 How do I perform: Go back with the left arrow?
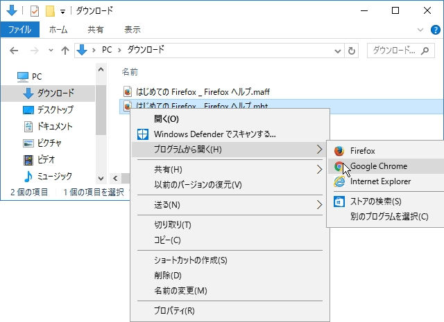coord(14,51)
